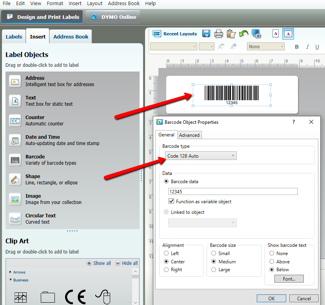This screenshot has width=325, height=305.
Task: Select the portrait text orientation icon
Action: [x=276, y=34]
